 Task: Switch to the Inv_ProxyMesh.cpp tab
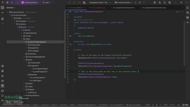pos(98,8)
